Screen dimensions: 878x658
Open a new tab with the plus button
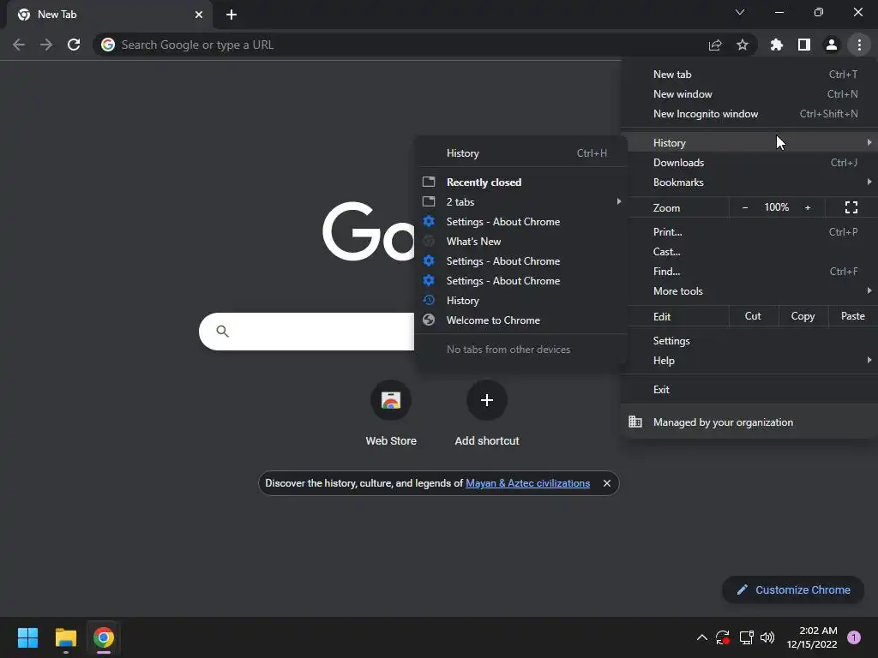point(232,15)
